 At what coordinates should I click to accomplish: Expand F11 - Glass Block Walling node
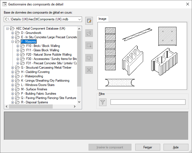[x=18, y=50]
